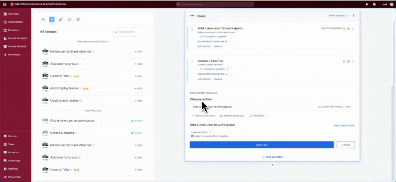The image size is (396, 182).
Task: Add the Add Display Name action
Action: point(138,88)
